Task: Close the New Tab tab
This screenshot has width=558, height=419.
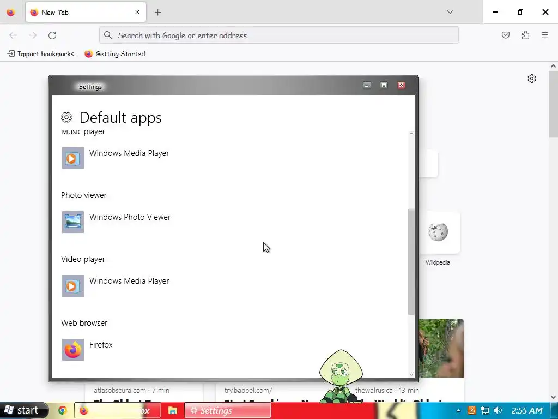Action: [x=137, y=12]
